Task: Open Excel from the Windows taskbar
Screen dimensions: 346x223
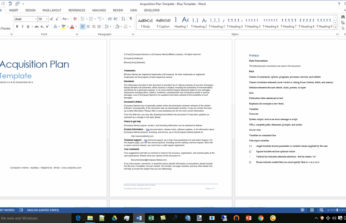Action: click(151, 218)
